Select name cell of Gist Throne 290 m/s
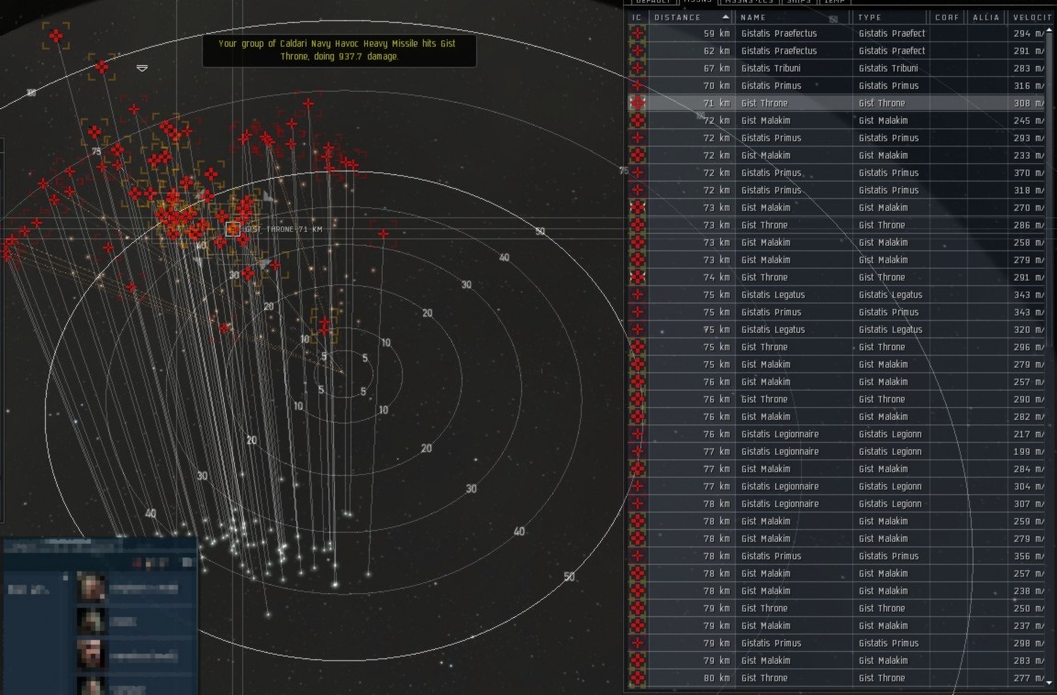1057x695 pixels. [794, 399]
